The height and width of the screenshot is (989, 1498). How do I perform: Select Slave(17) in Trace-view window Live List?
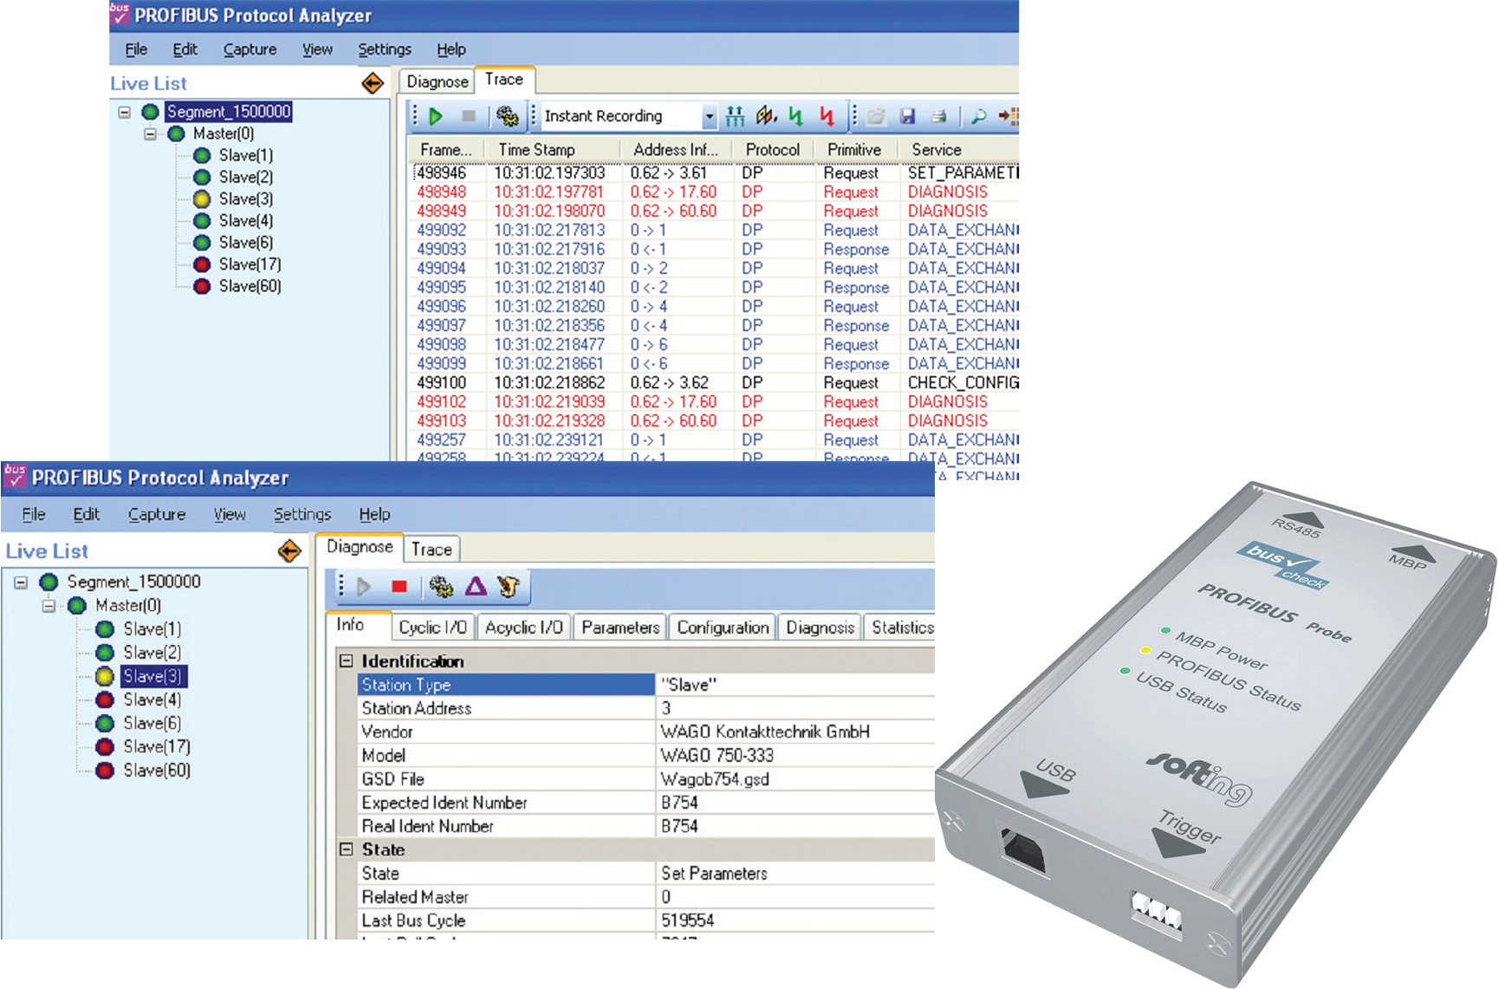[x=250, y=264]
